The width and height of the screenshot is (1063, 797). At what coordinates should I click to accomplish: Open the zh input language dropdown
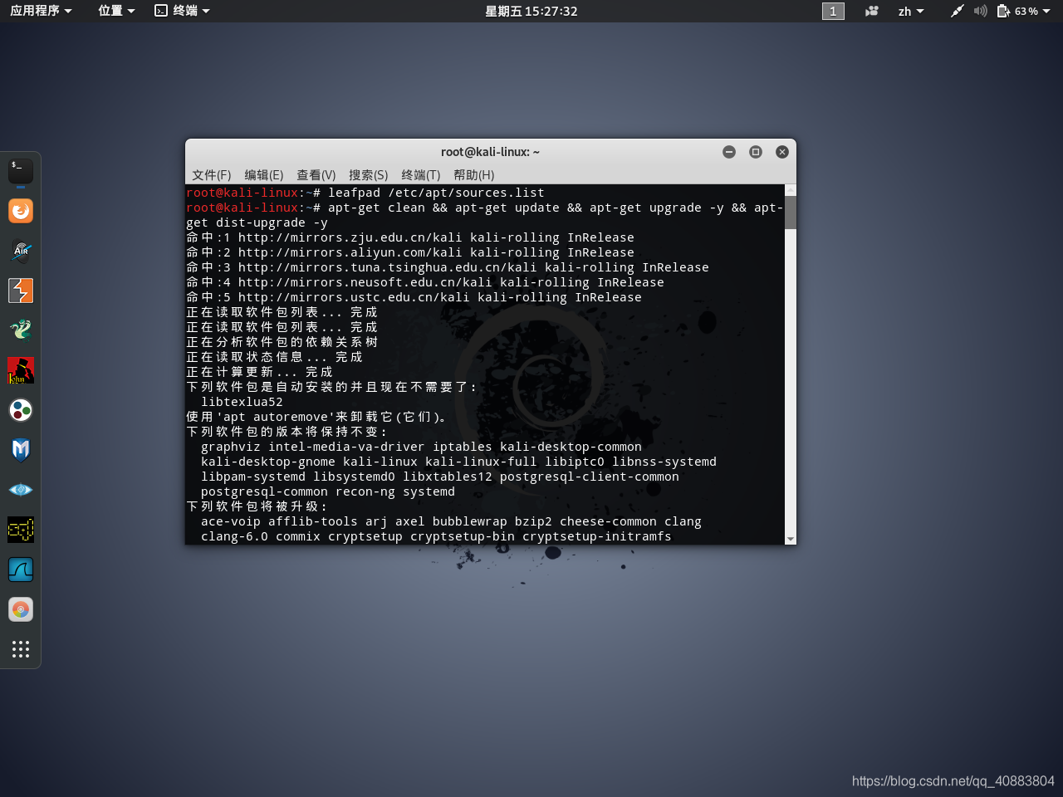click(911, 11)
